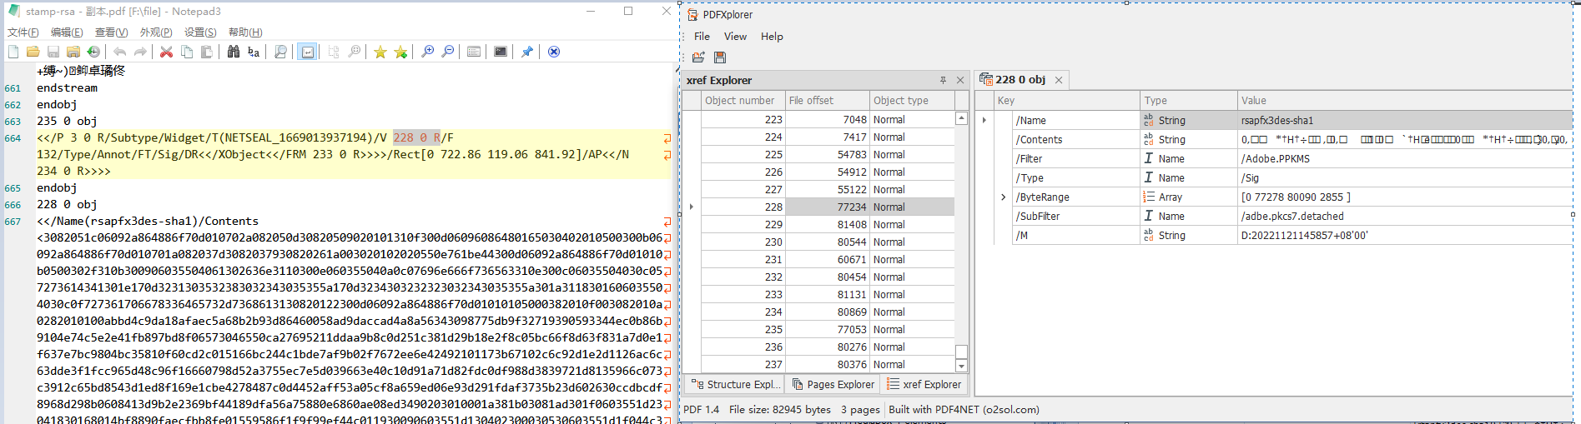This screenshot has width=1581, height=424.
Task: Click the Save disk icon in Notepad3 toolbar
Action: [53, 52]
